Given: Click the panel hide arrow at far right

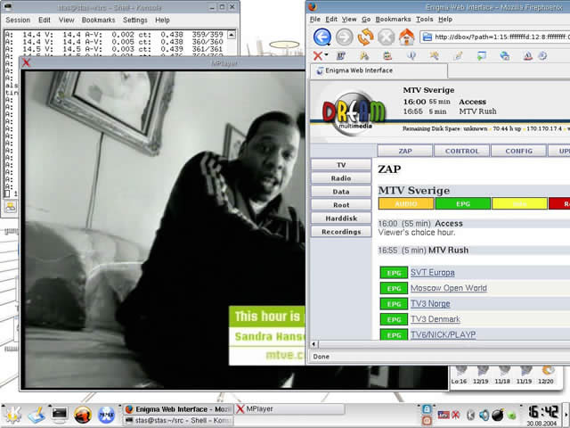Looking at the screenshot, I should pos(567,415).
